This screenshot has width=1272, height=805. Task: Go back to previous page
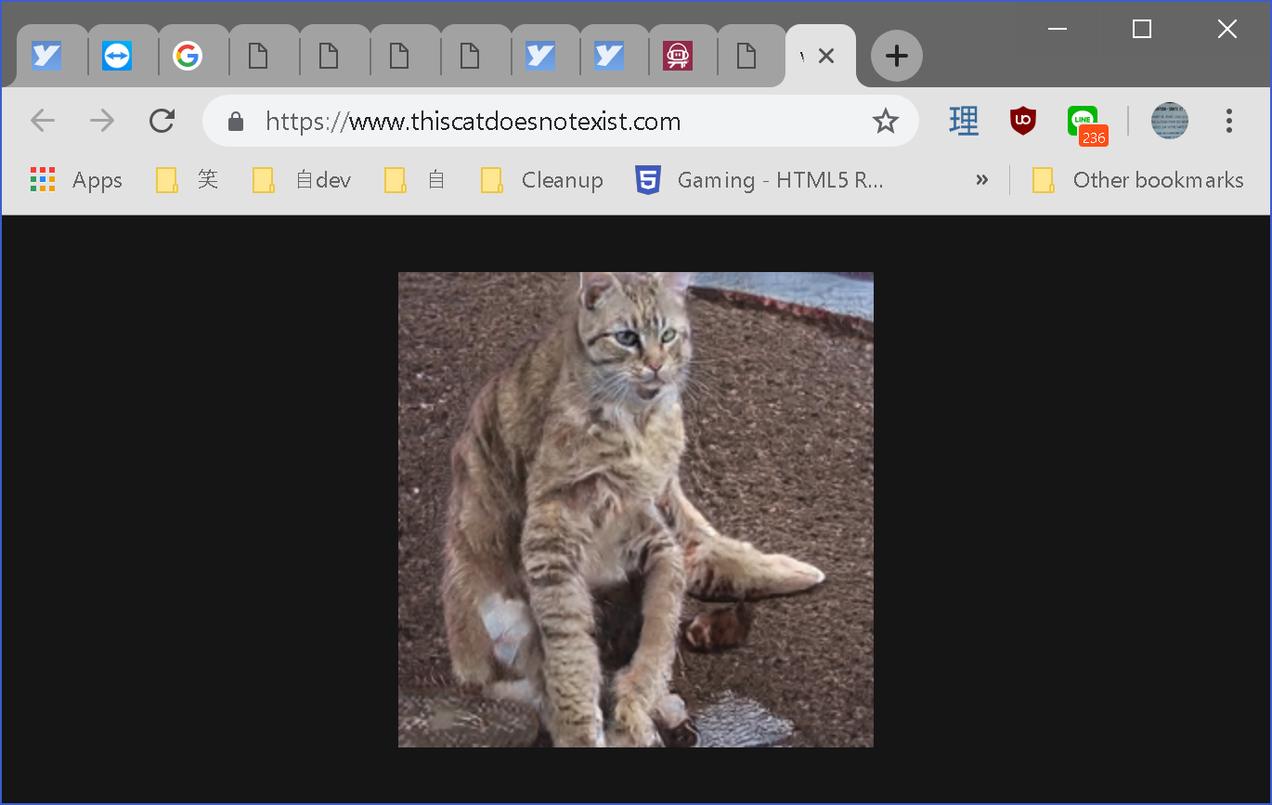[x=43, y=121]
